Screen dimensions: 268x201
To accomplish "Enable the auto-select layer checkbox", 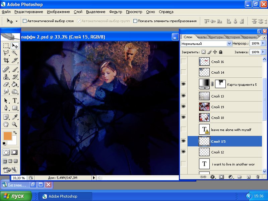I will tap(24, 21).
